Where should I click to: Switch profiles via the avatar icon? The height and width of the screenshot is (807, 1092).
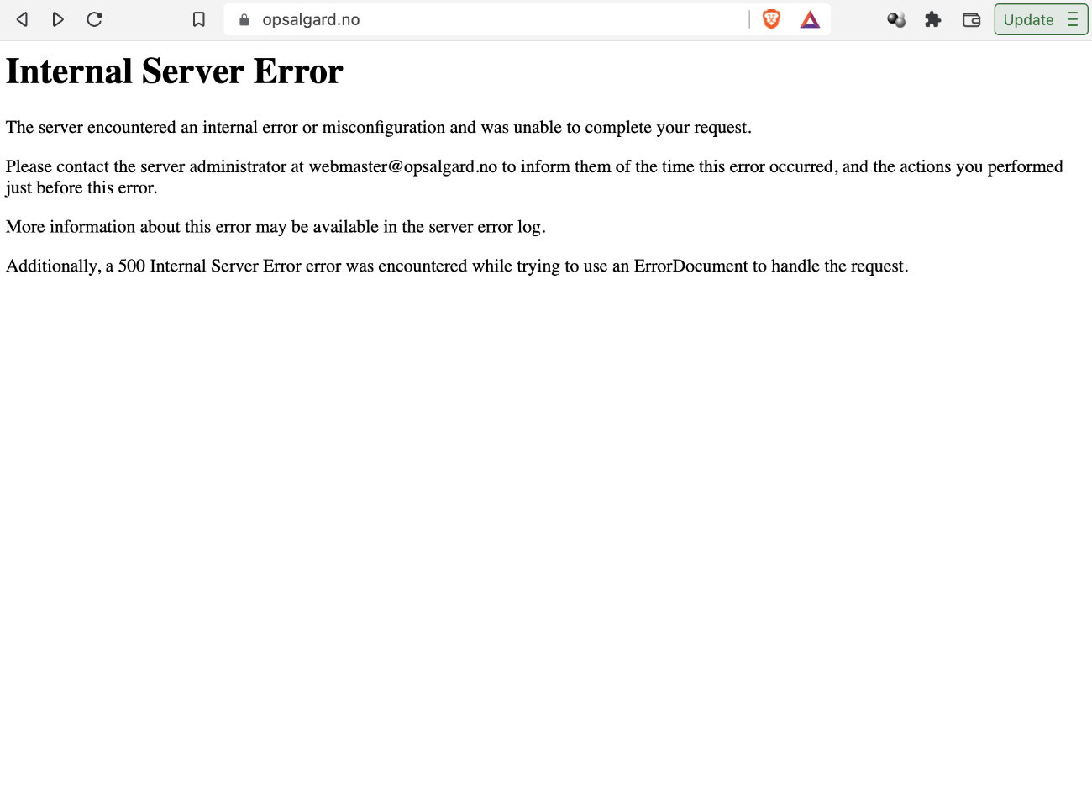[x=895, y=18]
